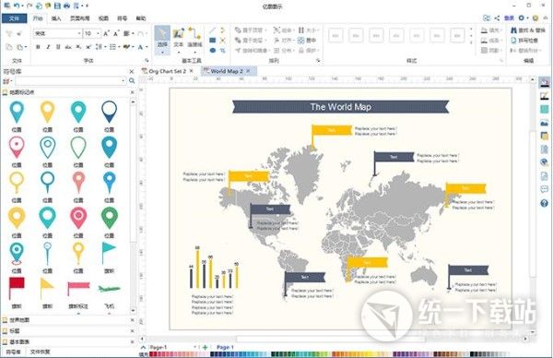Click the share icon near login
The image size is (553, 358).
tap(497, 18)
